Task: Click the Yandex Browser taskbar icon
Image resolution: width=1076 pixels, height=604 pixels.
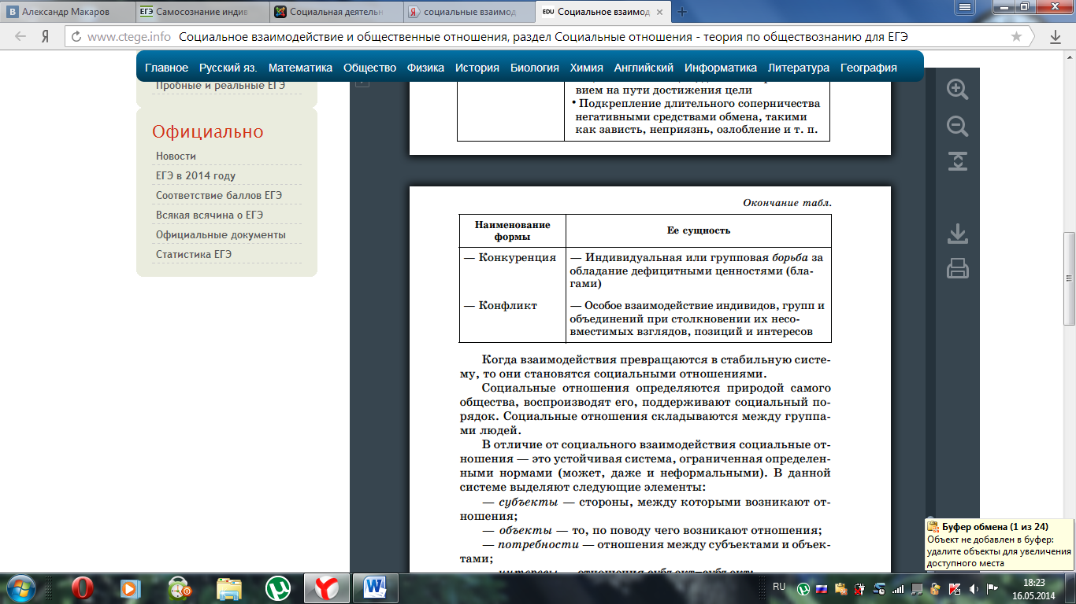Action: point(326,587)
